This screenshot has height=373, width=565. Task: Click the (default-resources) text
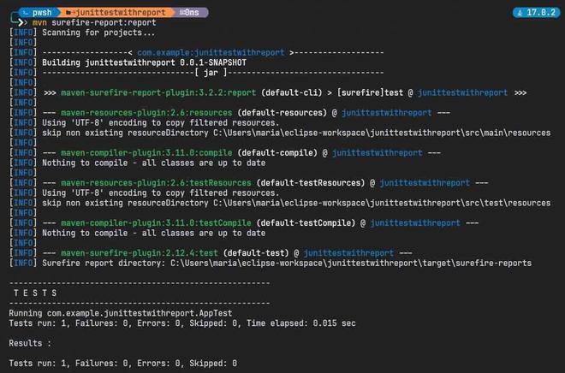282,113
